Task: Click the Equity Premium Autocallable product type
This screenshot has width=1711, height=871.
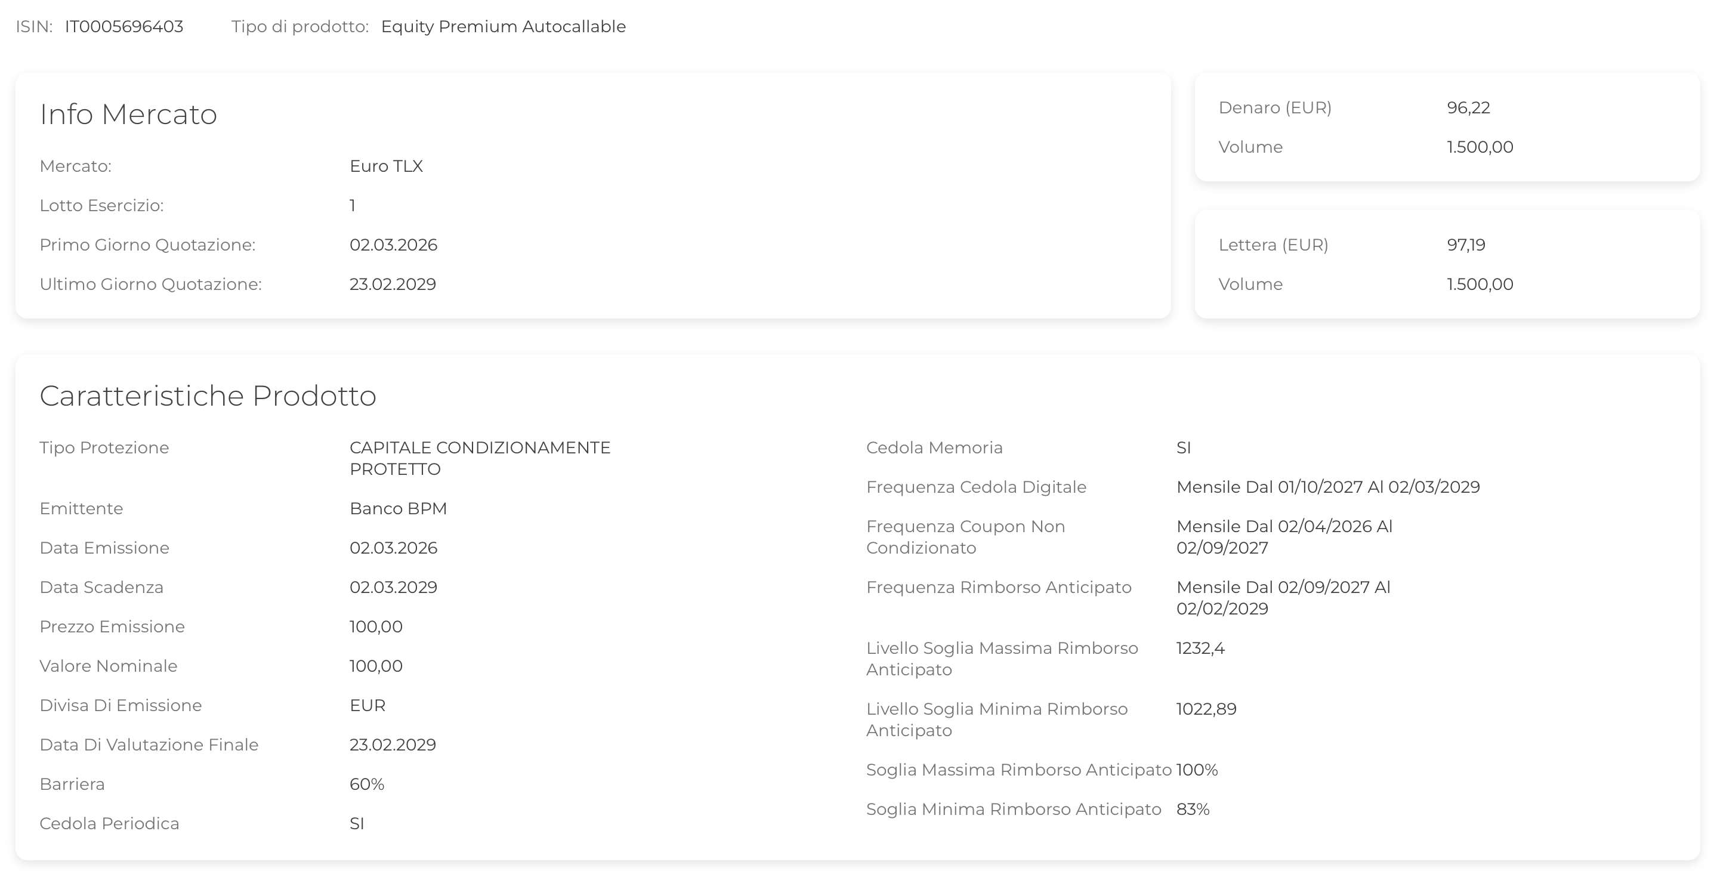Action: [503, 27]
